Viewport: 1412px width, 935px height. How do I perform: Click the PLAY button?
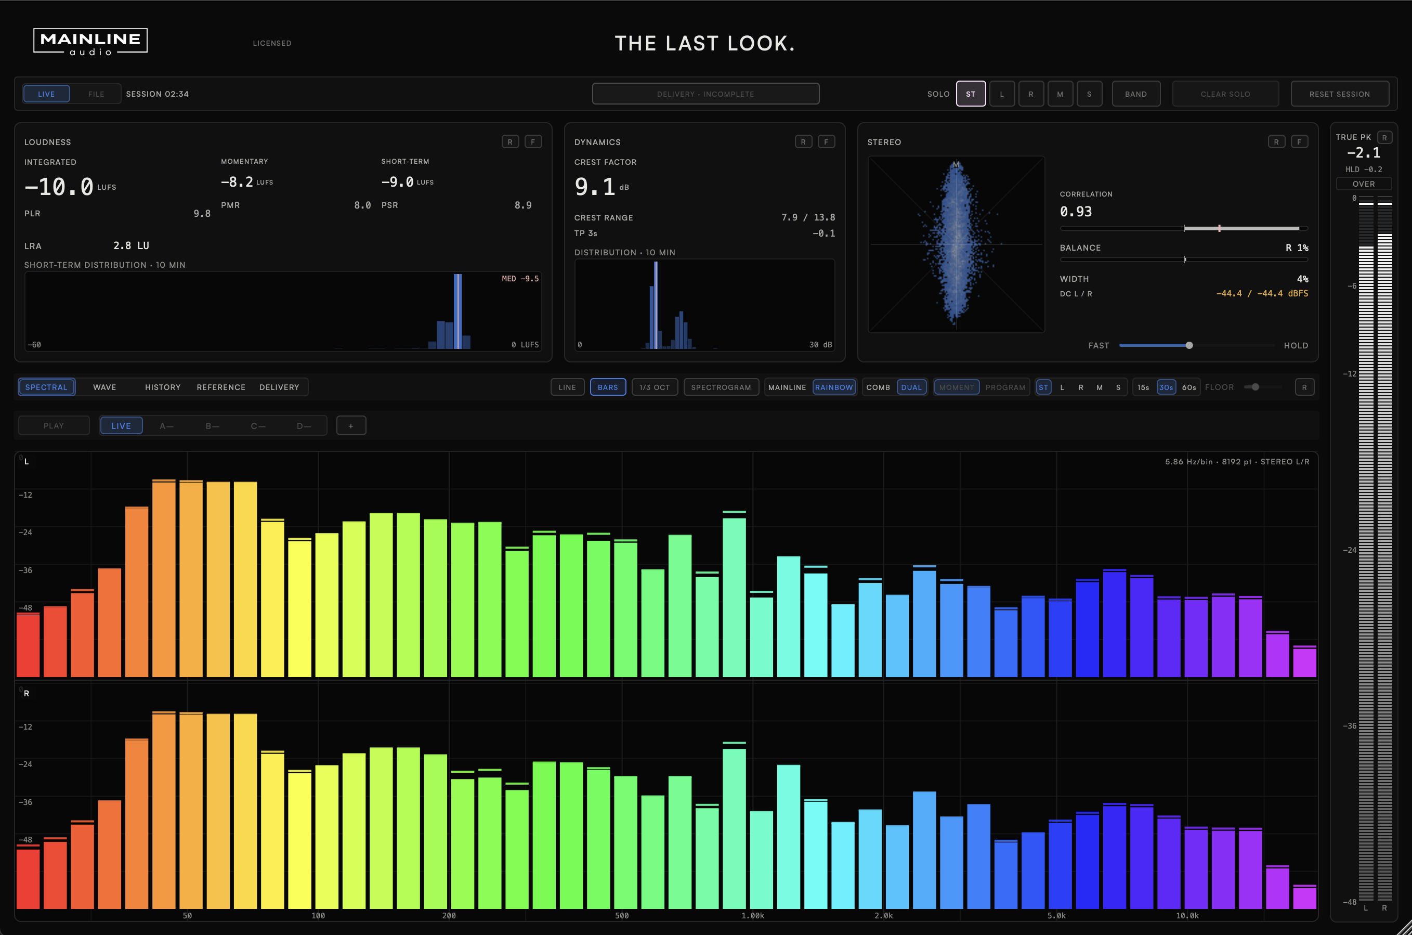click(x=54, y=426)
